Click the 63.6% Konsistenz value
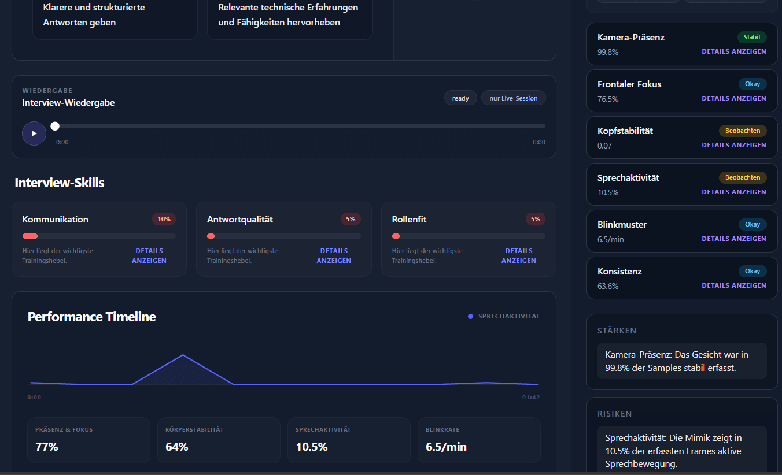 pos(608,286)
